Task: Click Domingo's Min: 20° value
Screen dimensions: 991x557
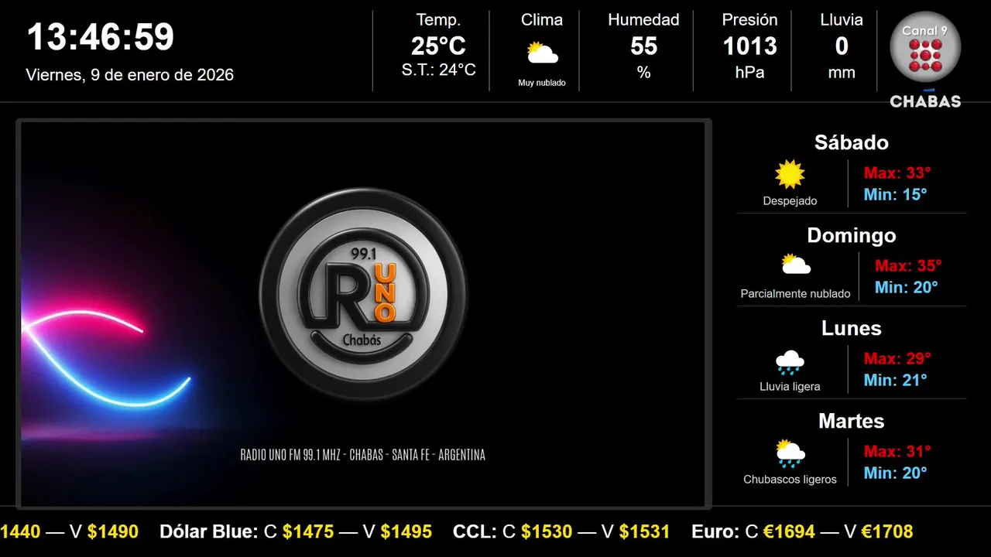Action: 907,287
